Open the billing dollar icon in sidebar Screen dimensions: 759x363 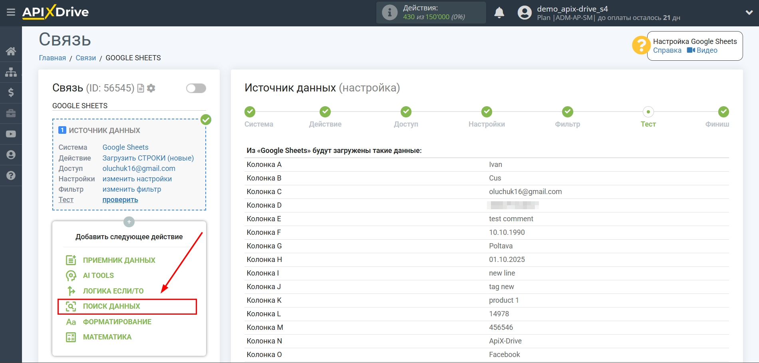point(11,93)
